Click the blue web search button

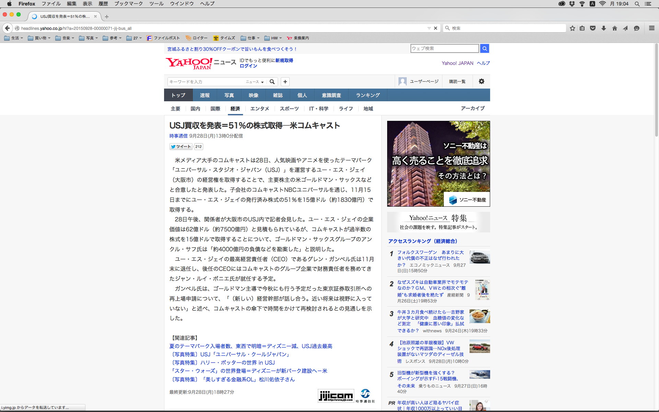pyautogui.click(x=484, y=48)
